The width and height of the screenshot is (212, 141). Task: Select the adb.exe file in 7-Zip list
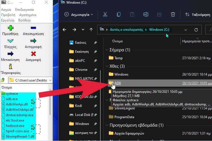point(12,99)
